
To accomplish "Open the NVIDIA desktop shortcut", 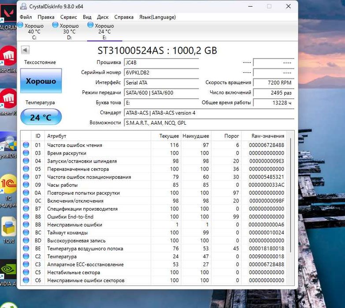I will click(8, 273).
